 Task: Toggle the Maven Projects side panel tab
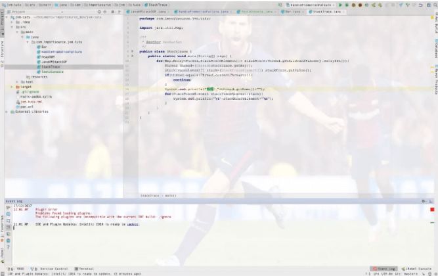click(436, 80)
